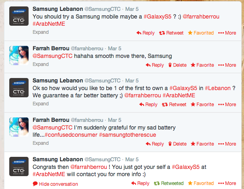244x189 pixels.
Task: Undo retweet on the Congrats tweet
Action: click(168, 183)
